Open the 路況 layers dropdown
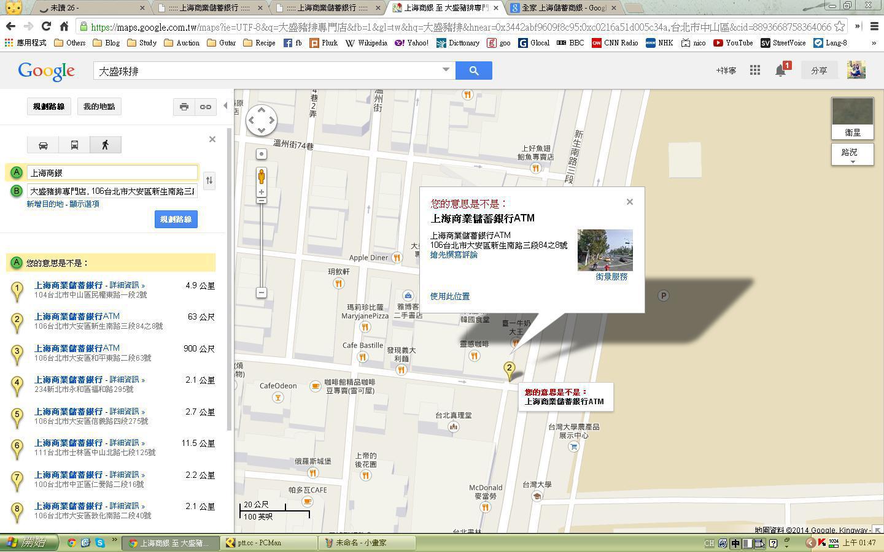This screenshot has height=552, width=884. [x=852, y=155]
